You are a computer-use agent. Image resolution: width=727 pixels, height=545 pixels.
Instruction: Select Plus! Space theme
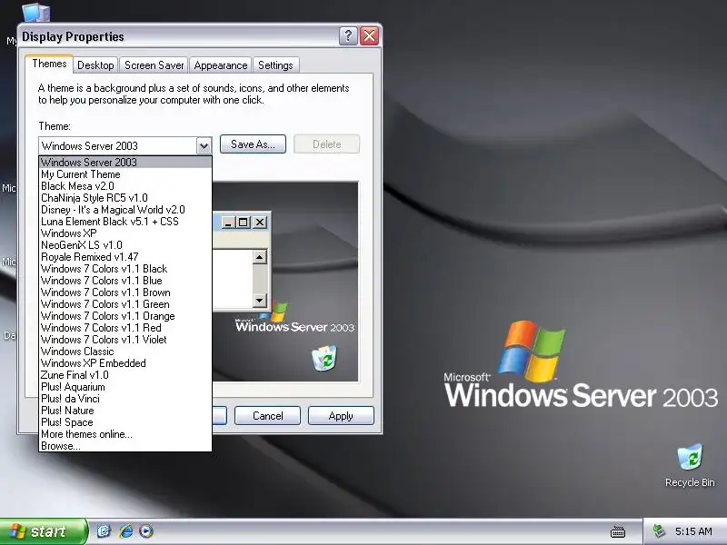pos(125,422)
